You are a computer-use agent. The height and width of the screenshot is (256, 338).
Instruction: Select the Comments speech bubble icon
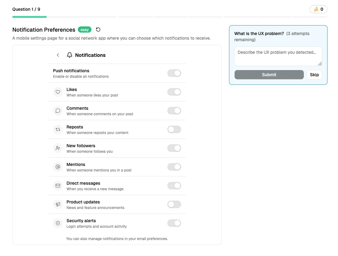(x=58, y=111)
